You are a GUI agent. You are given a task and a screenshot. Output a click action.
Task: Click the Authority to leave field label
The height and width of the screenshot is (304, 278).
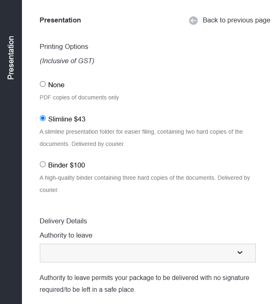coord(66,236)
